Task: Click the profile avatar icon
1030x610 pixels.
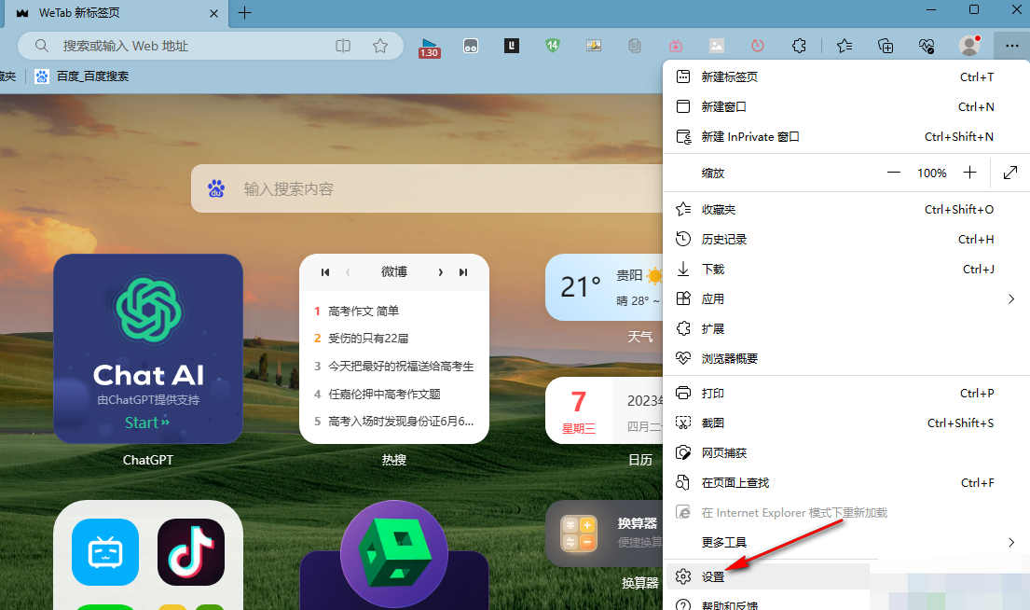Action: coord(968,46)
